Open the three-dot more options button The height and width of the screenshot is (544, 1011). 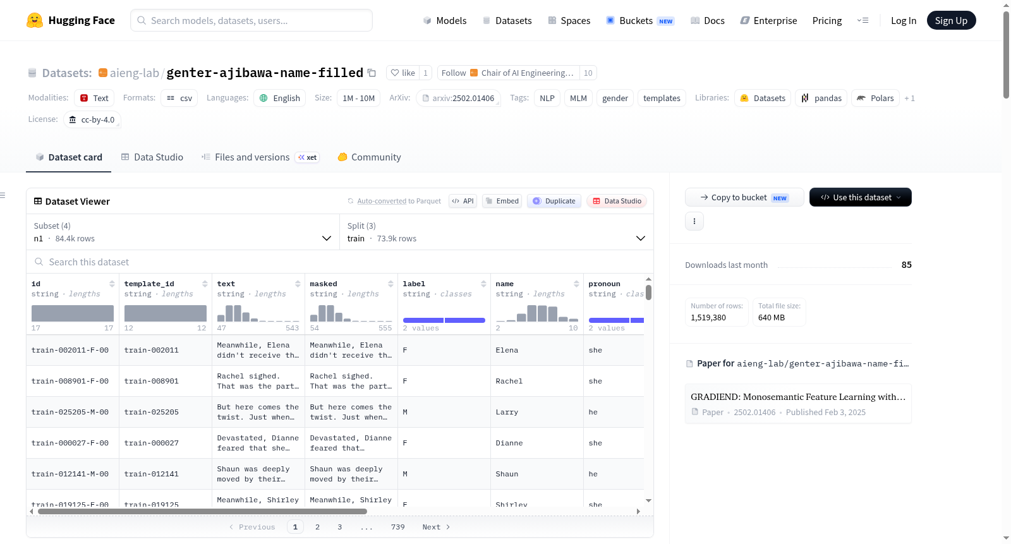[x=694, y=221]
